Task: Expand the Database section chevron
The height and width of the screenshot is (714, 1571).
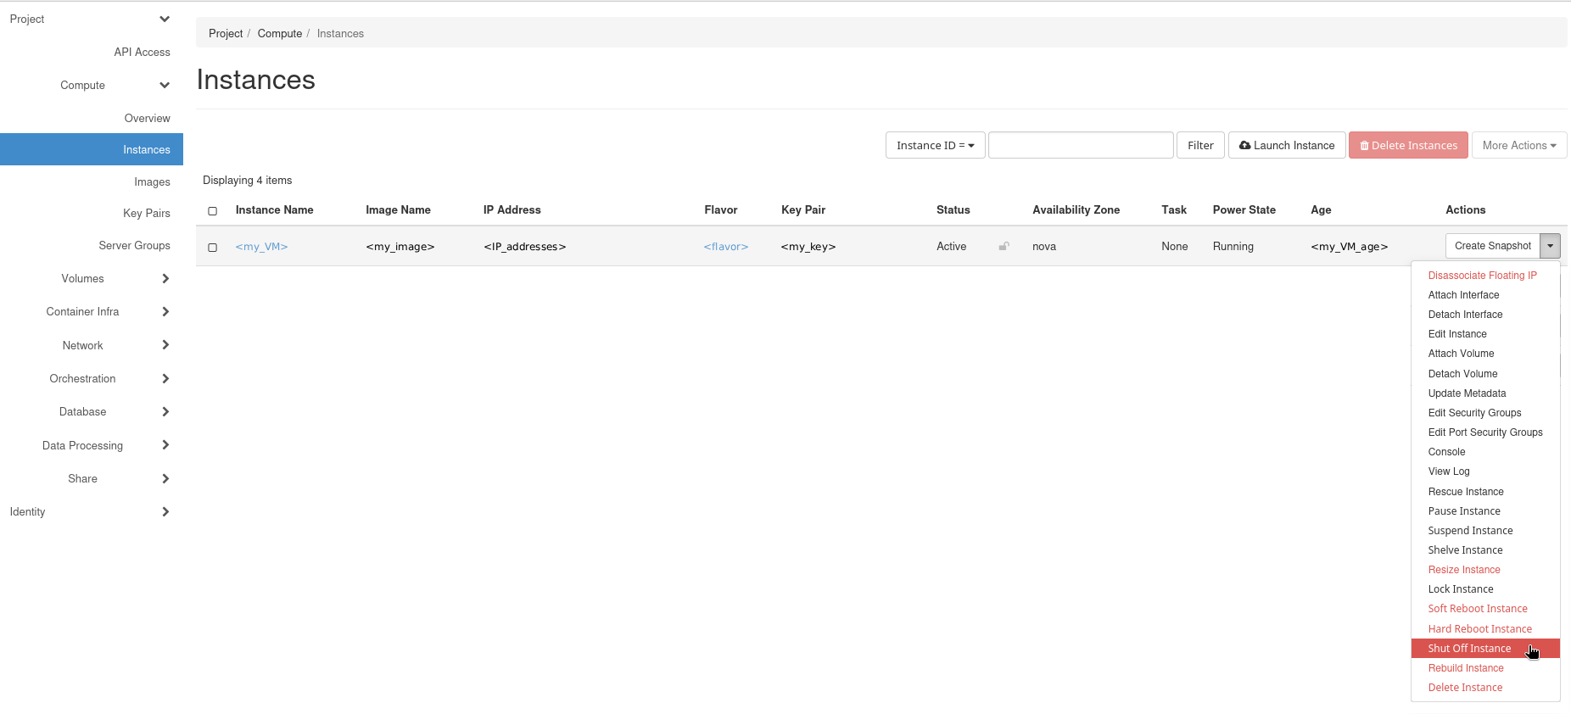Action: [x=165, y=412]
